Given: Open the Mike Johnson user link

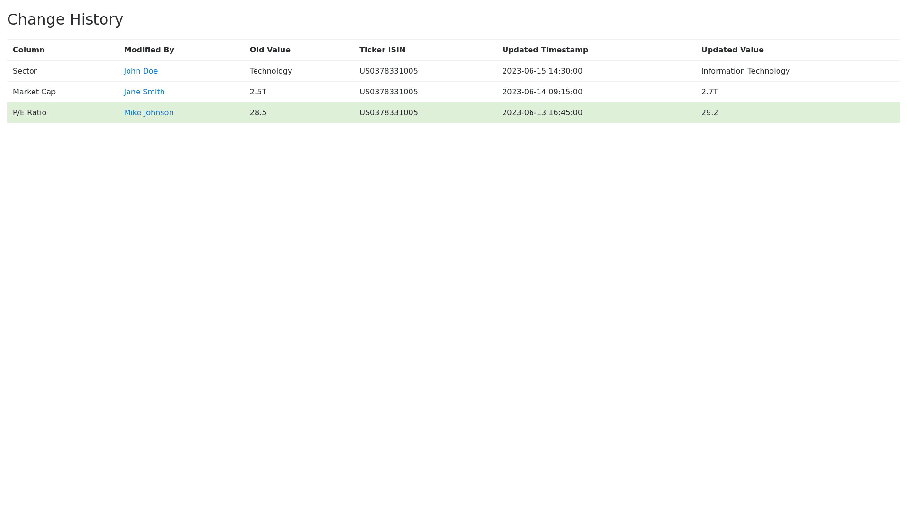Looking at the screenshot, I should pyautogui.click(x=148, y=113).
